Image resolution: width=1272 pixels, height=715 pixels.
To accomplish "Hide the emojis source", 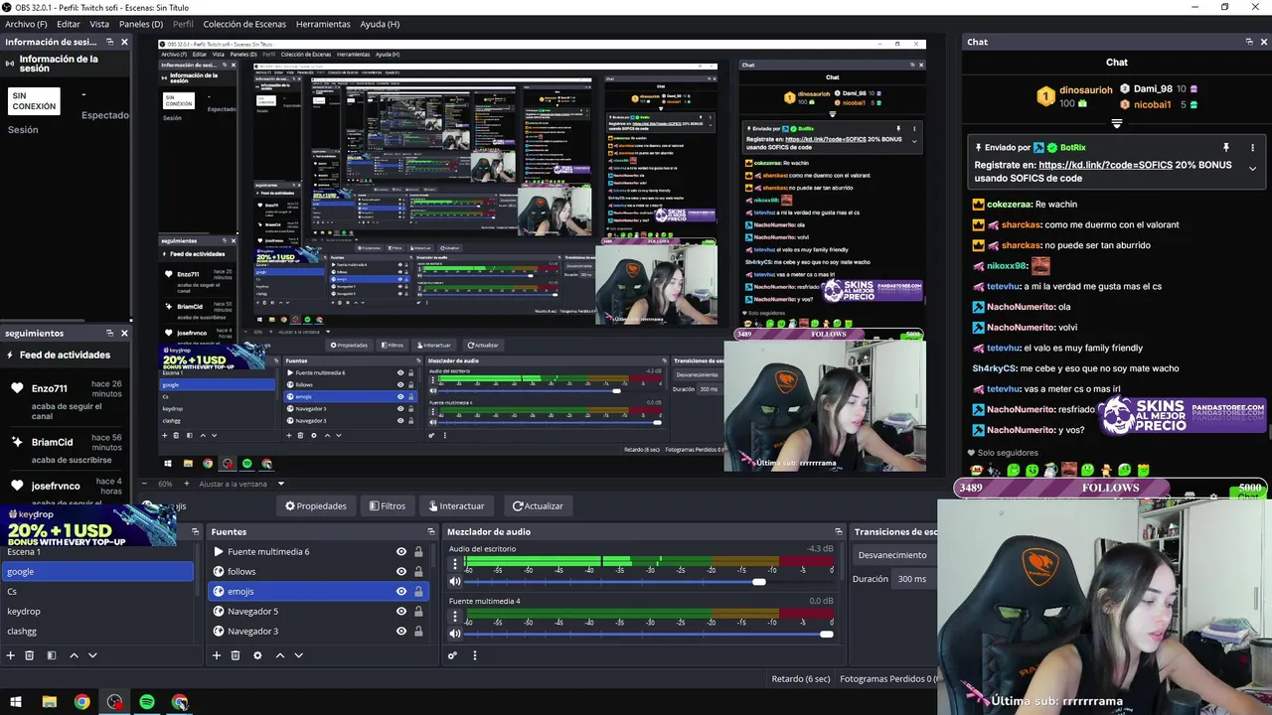I will [x=401, y=591].
